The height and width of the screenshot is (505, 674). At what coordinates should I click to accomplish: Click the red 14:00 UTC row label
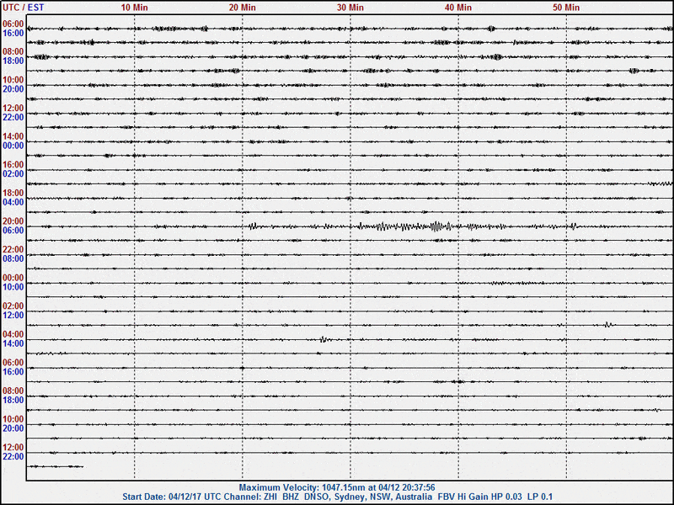13,136
